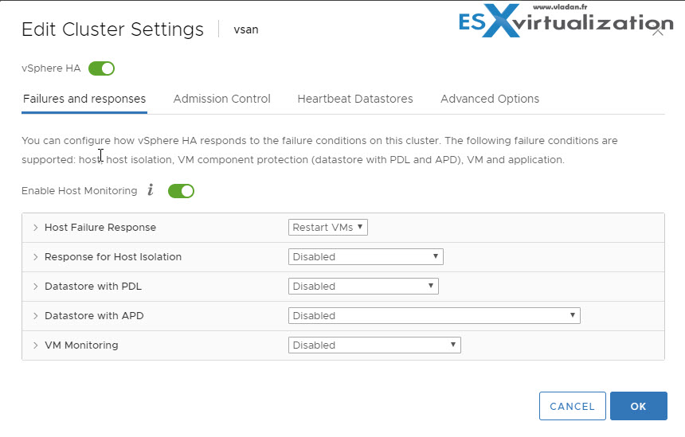Close the Edit Cluster Settings dialog
The height and width of the screenshot is (437, 685).
(x=657, y=31)
